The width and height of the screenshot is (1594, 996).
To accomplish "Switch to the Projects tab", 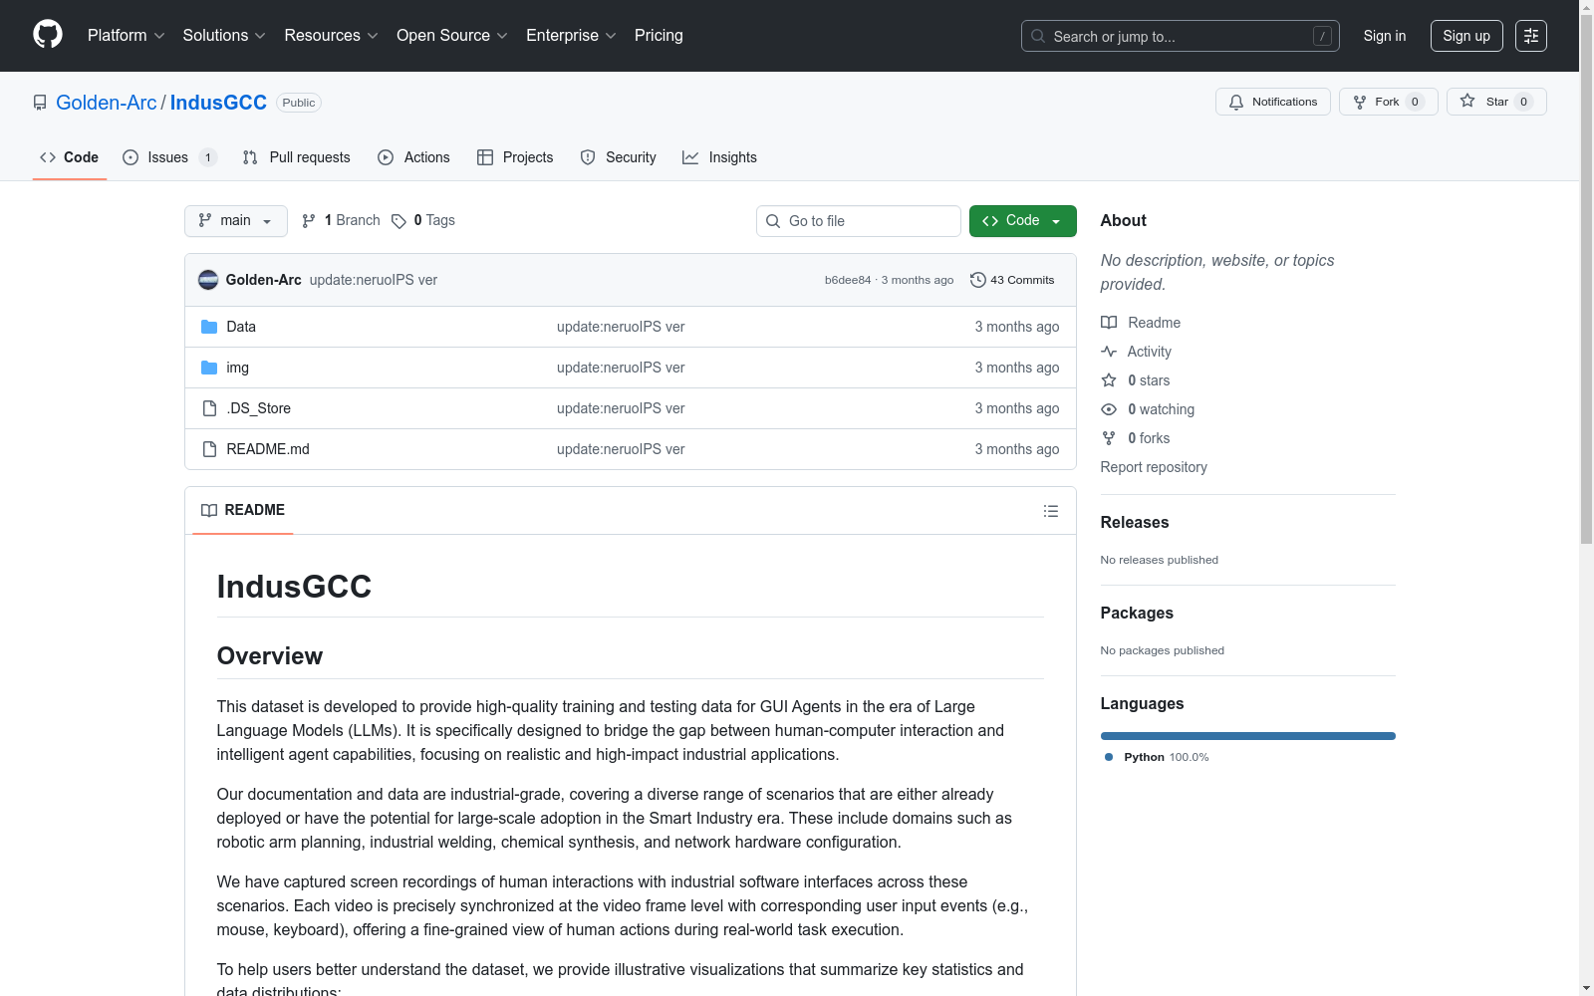I will click(515, 157).
